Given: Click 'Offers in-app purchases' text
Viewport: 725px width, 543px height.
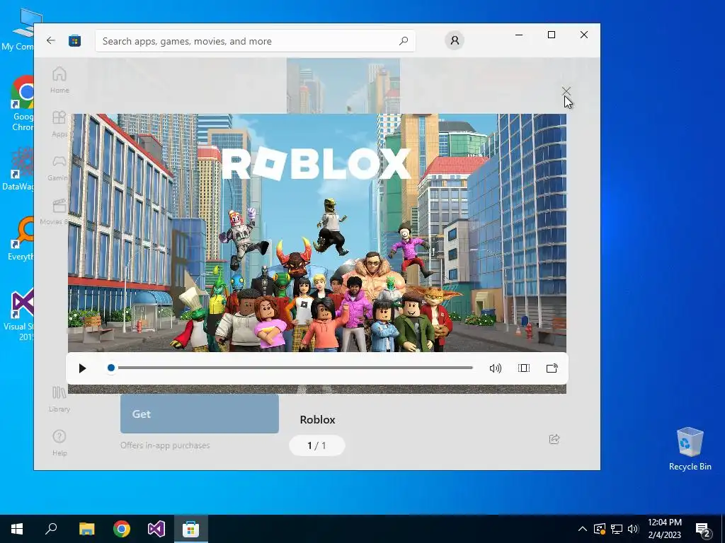Looking at the screenshot, I should (x=165, y=445).
